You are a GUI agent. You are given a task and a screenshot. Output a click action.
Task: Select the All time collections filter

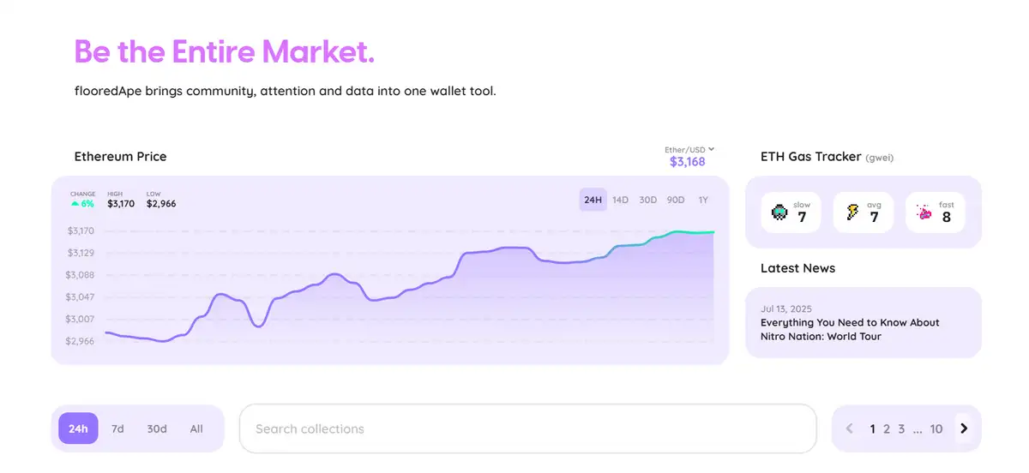point(196,428)
